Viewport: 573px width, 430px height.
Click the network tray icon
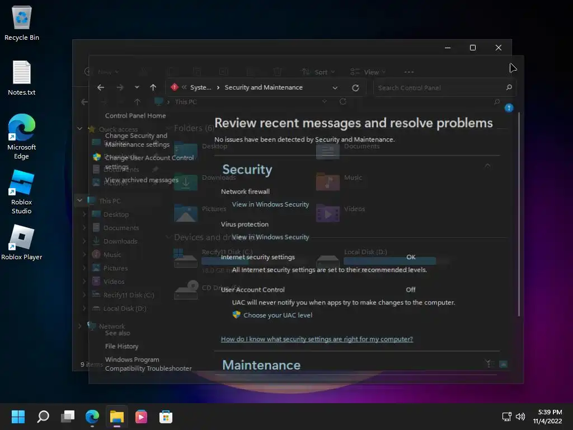coord(507,417)
